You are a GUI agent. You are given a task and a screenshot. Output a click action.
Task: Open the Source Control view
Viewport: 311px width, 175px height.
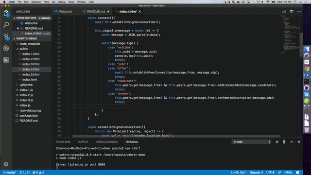(x=6, y=36)
